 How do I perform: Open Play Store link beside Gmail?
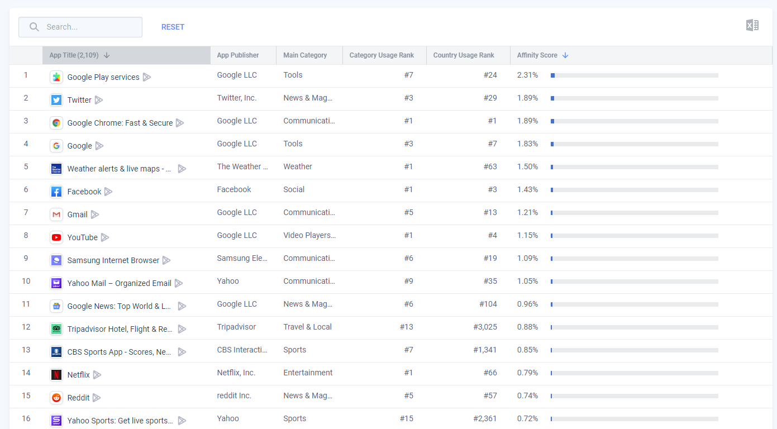pos(95,214)
